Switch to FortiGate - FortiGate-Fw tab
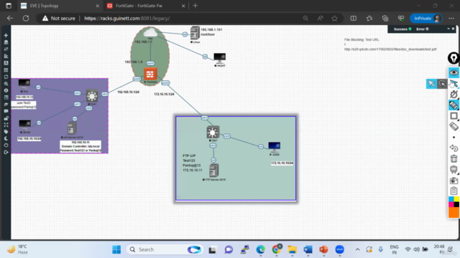Screen dimensions: 460x258 pyautogui.click(x=146, y=6)
